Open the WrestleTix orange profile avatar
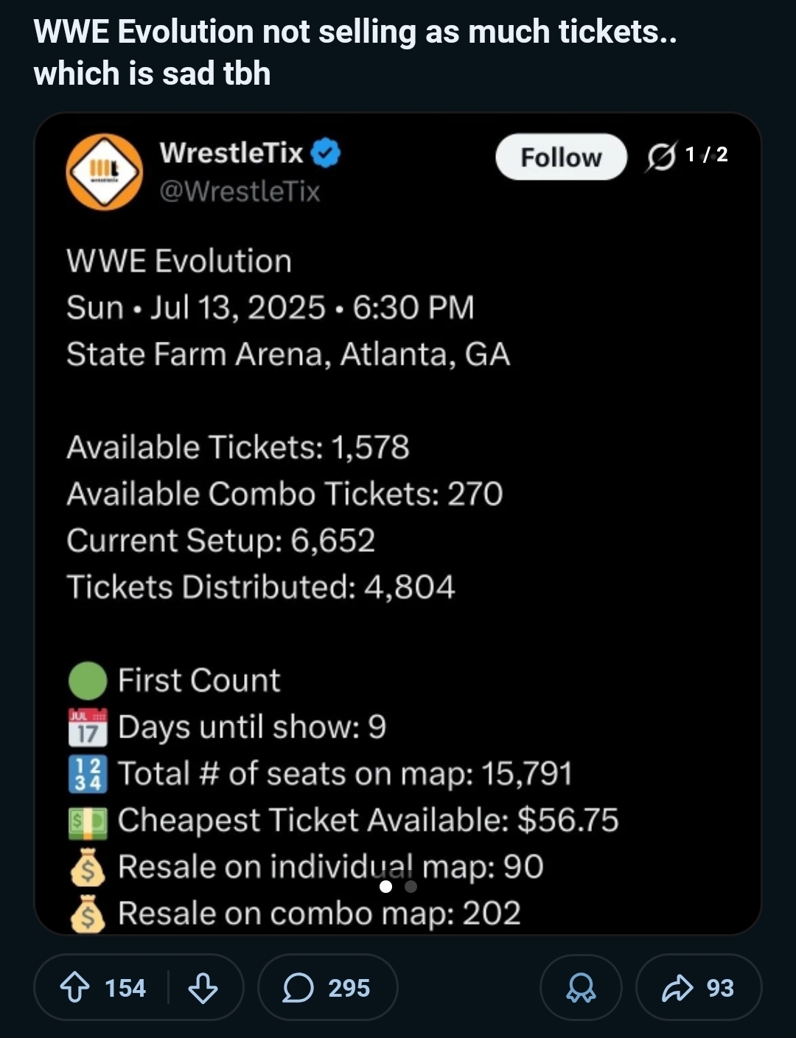Screen dimensions: 796x1038 tap(104, 172)
